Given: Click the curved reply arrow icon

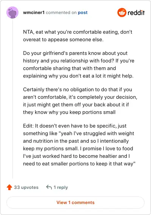Looking at the screenshot, I should [49, 187].
